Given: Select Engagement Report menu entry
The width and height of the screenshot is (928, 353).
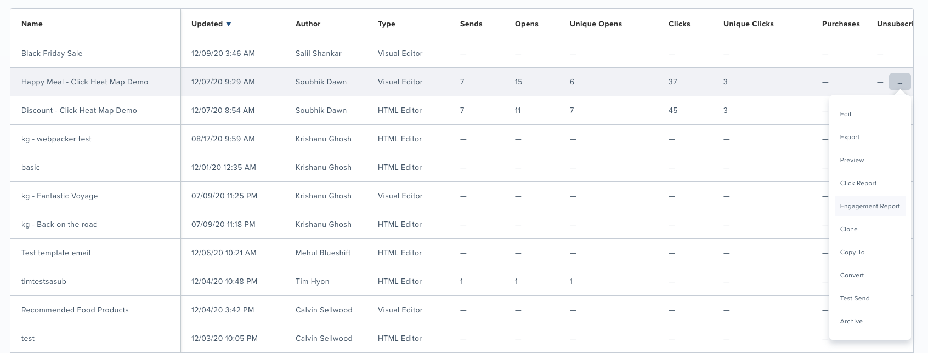Looking at the screenshot, I should [869, 206].
